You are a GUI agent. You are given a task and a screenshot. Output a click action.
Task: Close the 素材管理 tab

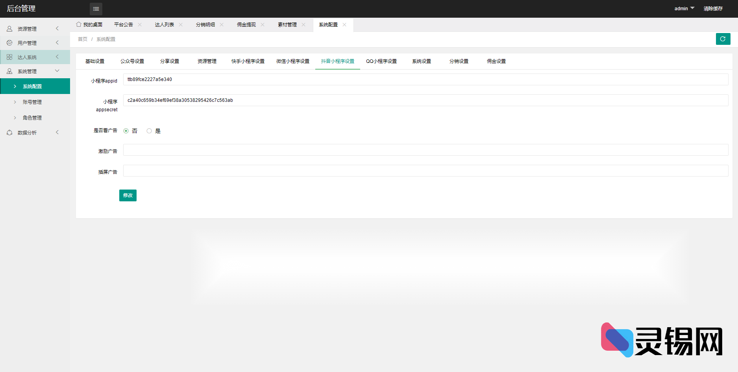303,24
